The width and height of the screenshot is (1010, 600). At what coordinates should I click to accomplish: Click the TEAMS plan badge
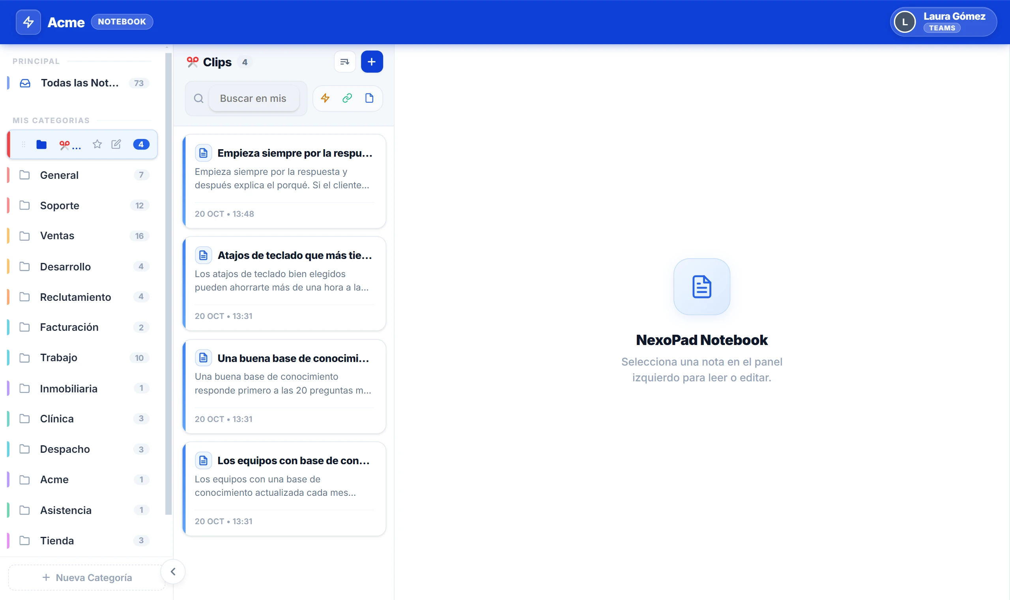tap(942, 28)
